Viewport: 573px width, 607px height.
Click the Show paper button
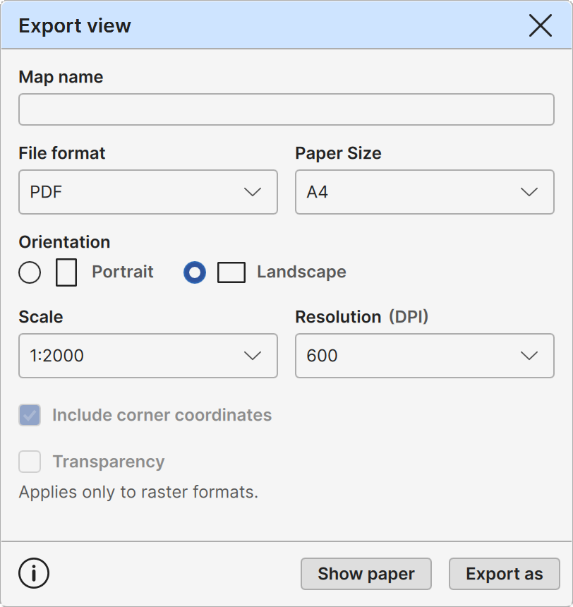pyautogui.click(x=366, y=574)
